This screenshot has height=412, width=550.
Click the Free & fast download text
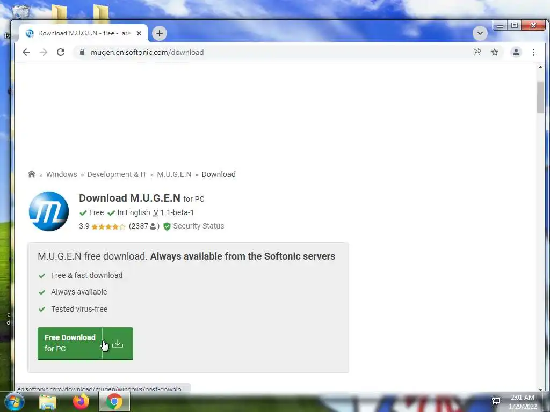86,275
